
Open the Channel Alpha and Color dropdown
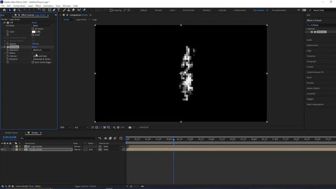(42, 56)
